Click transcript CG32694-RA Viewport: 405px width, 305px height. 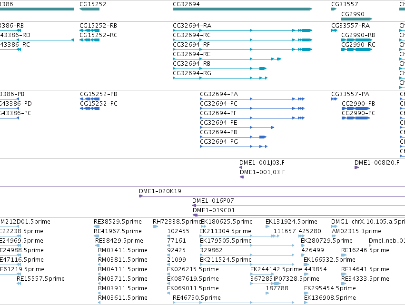click(x=192, y=26)
